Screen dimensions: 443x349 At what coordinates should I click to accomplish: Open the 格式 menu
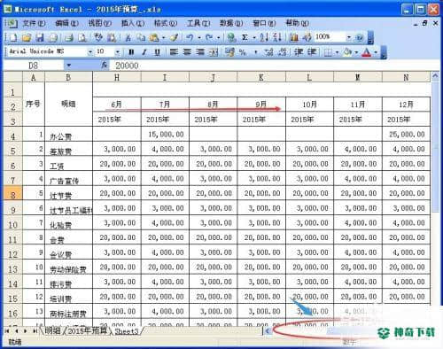[x=166, y=23]
